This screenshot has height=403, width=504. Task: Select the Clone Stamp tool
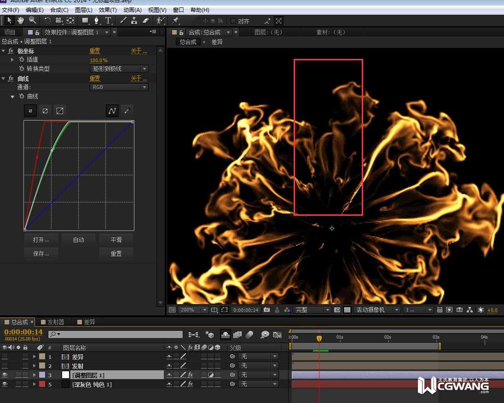click(x=134, y=20)
